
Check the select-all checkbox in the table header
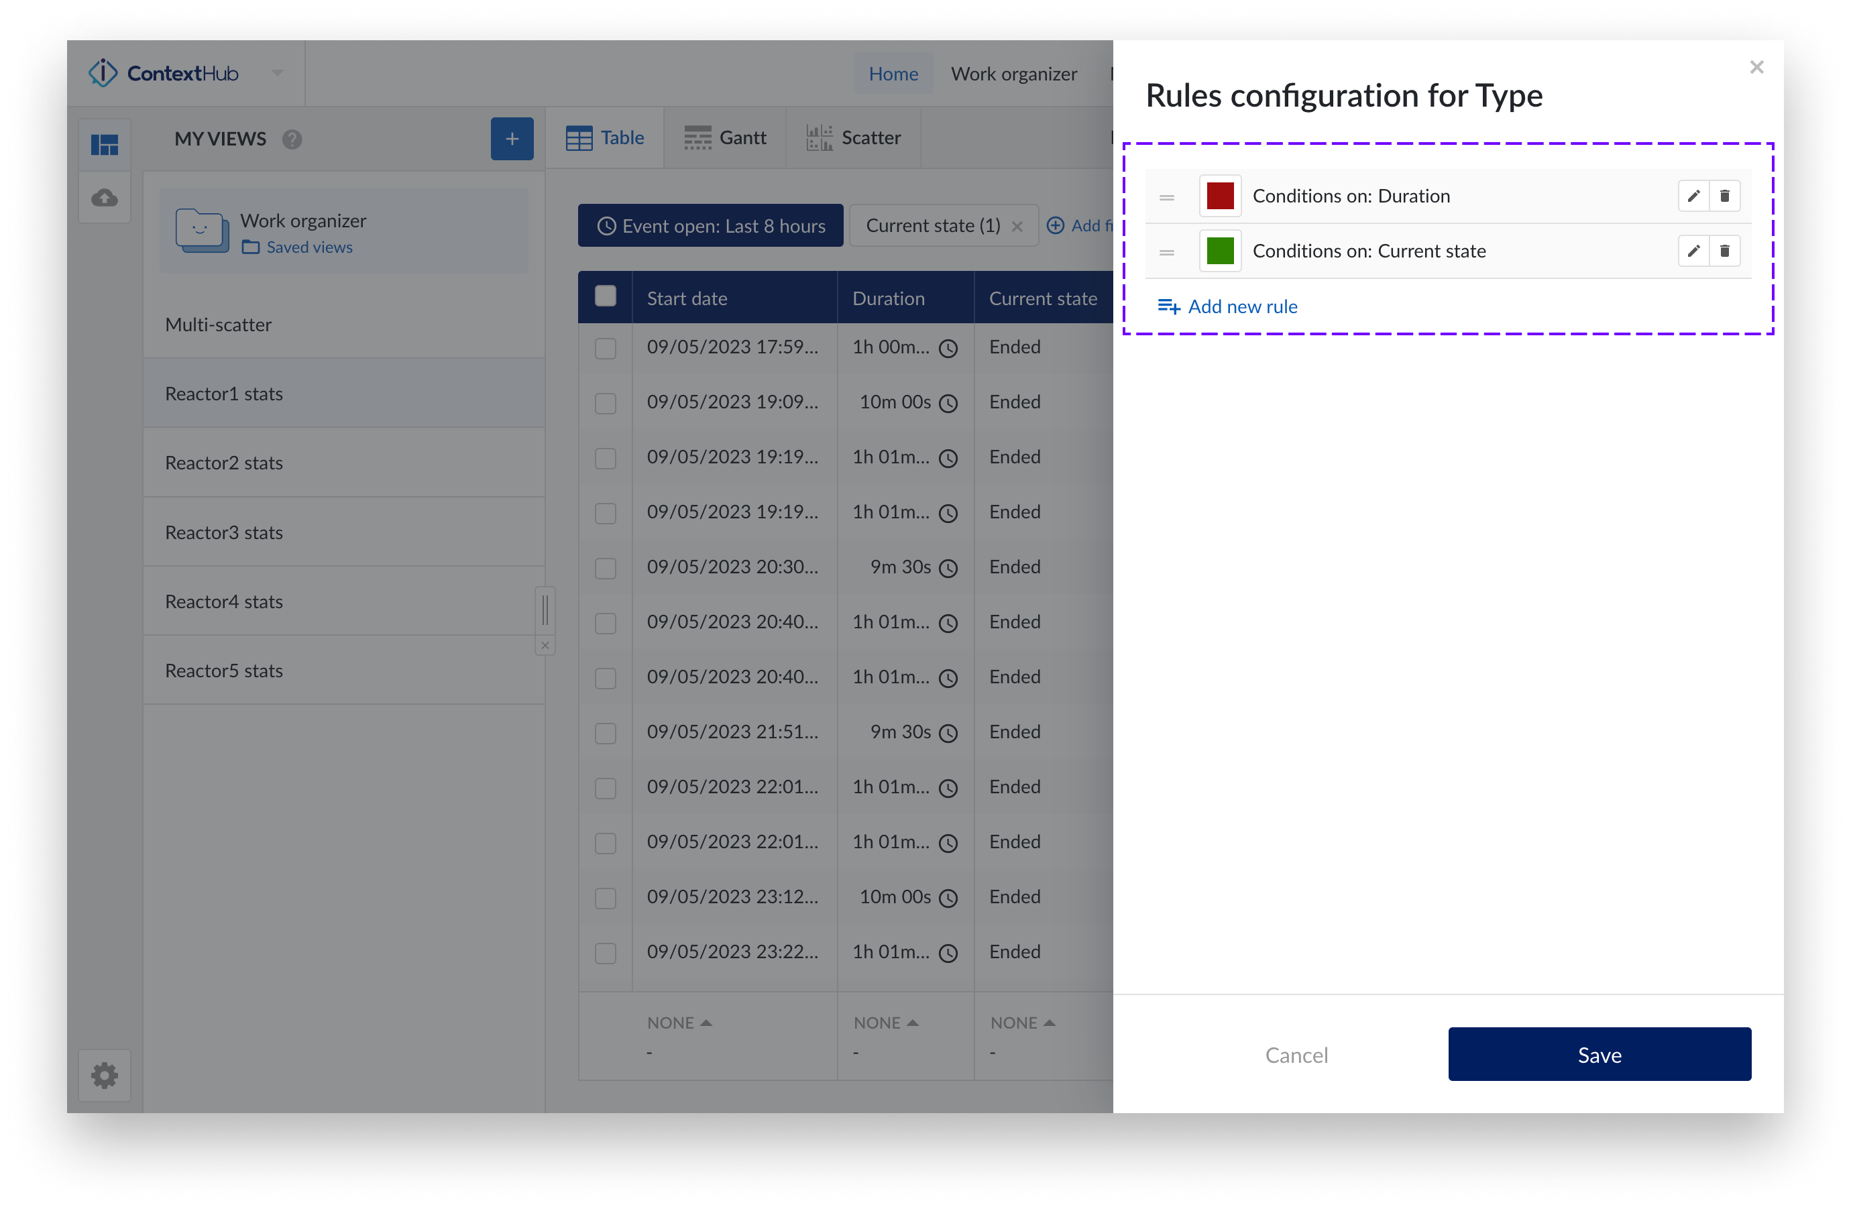[x=605, y=296]
